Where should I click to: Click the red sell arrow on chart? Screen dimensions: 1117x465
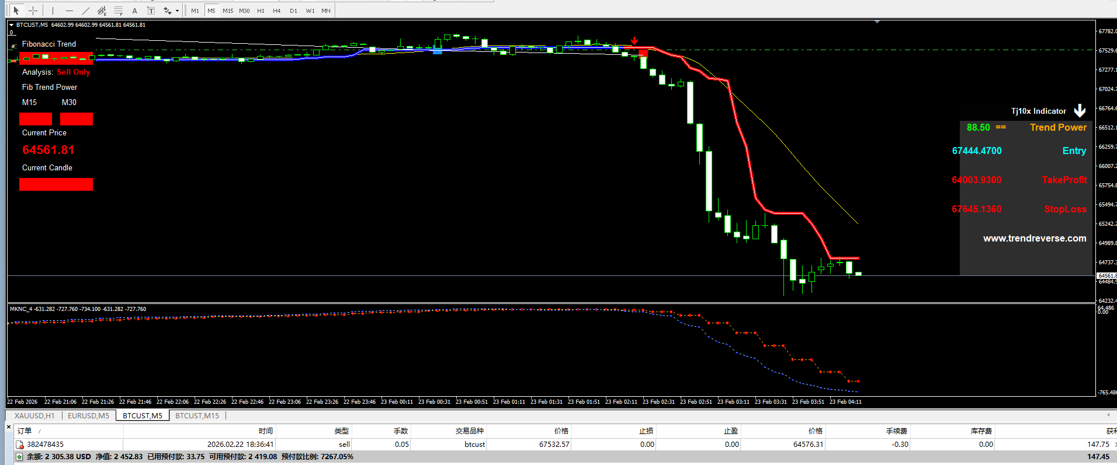tap(634, 41)
